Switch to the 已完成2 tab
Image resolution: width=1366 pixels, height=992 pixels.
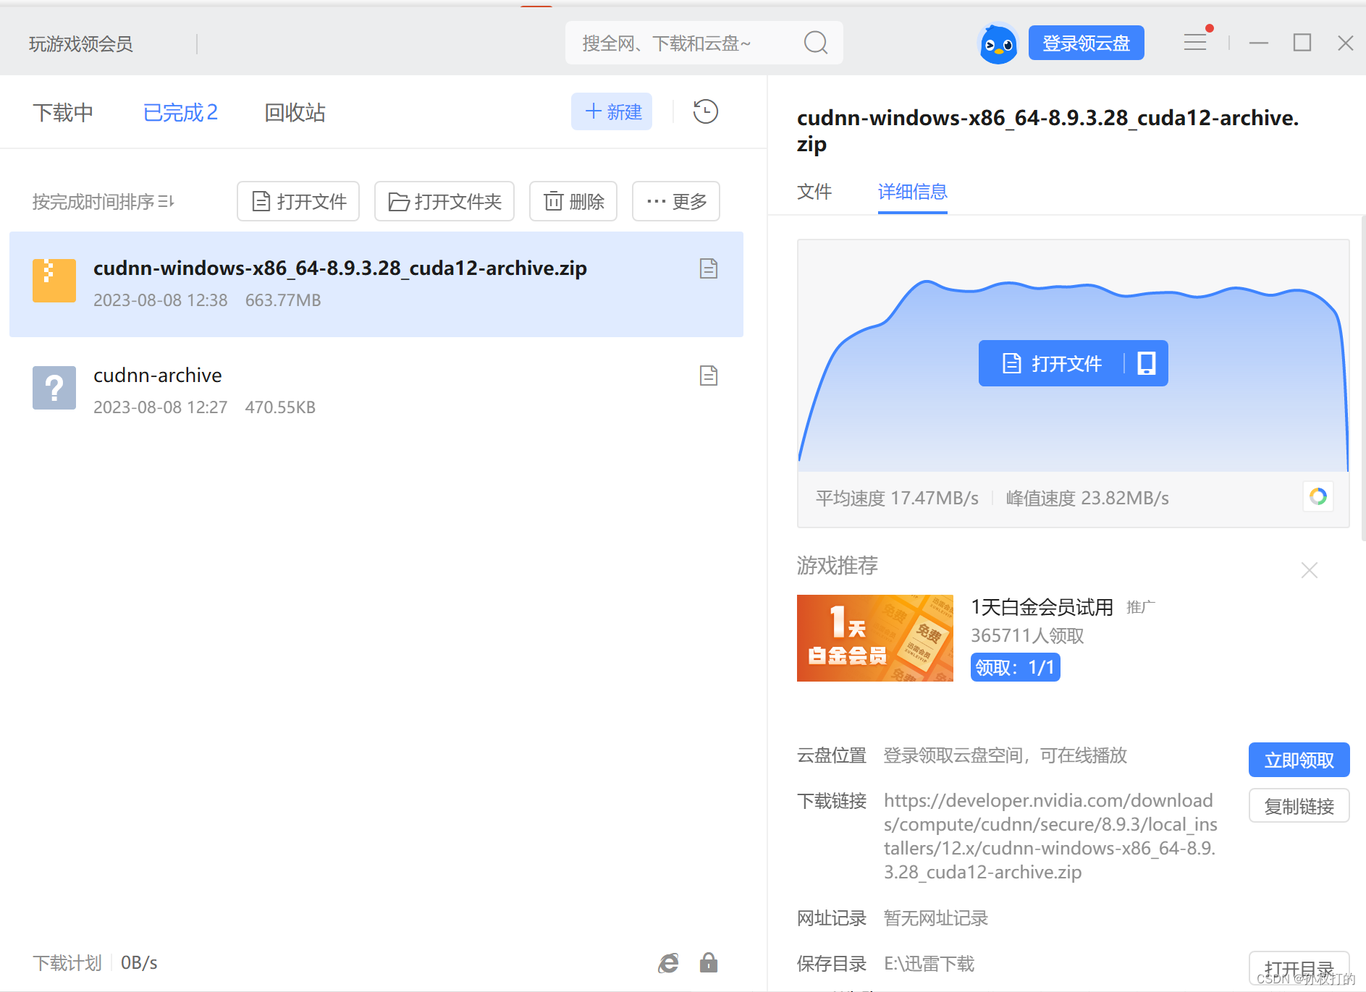[180, 113]
